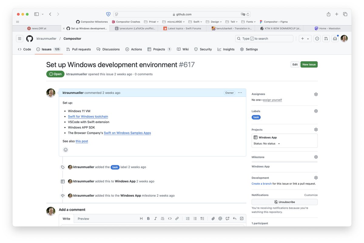Apply italic formatting in comment editor
This screenshot has width=364, height=243.
tap(155, 218)
